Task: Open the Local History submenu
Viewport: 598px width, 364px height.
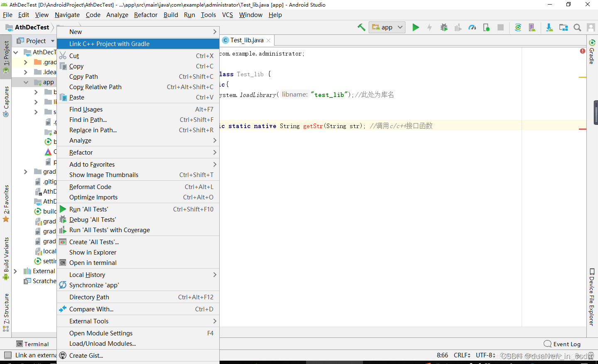Action: (x=138, y=275)
